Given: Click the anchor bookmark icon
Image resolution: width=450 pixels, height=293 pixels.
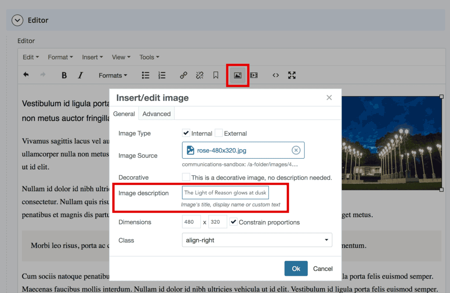Looking at the screenshot, I should 216,75.
